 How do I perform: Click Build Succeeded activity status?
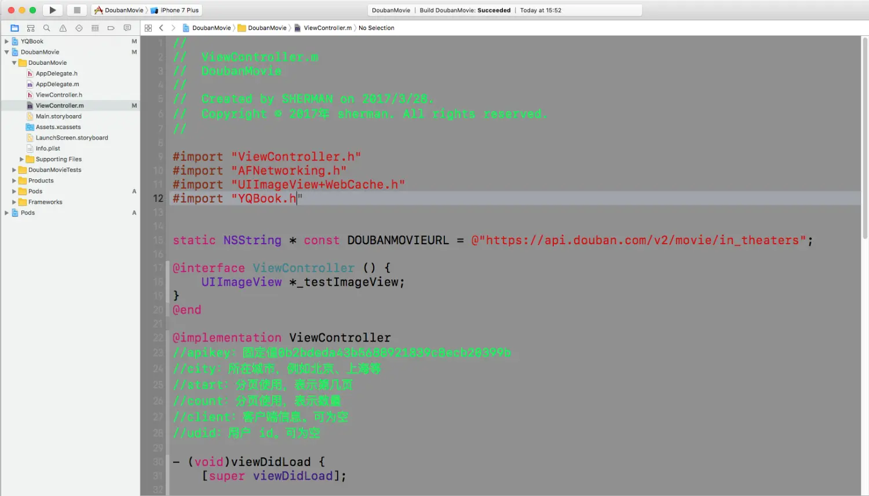465,10
